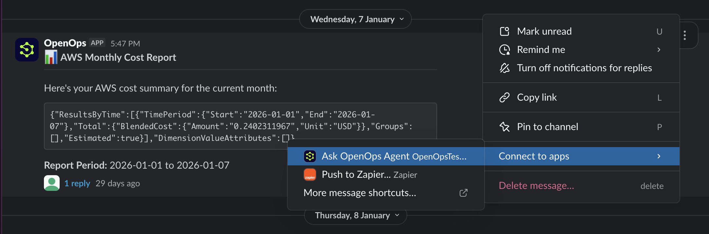Screen dimensions: 709x234
Task: Open the 1 reply thread link
Action: 77,183
